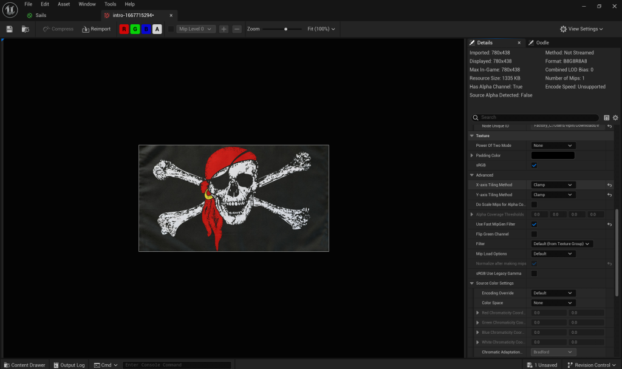
Task: Reimport the texture
Action: point(97,29)
